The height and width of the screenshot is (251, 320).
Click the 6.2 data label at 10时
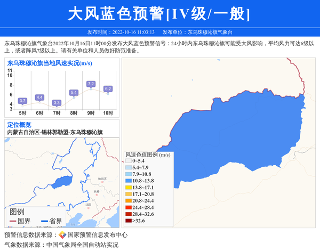(108, 88)
